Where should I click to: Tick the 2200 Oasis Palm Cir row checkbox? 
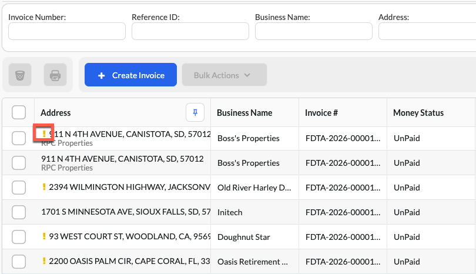(19, 262)
